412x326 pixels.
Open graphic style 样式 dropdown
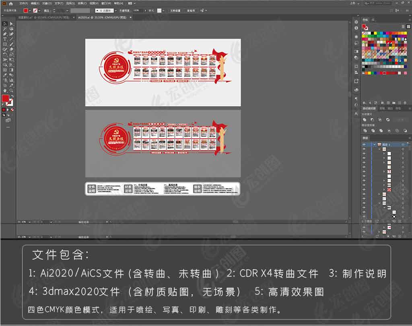[163, 11]
